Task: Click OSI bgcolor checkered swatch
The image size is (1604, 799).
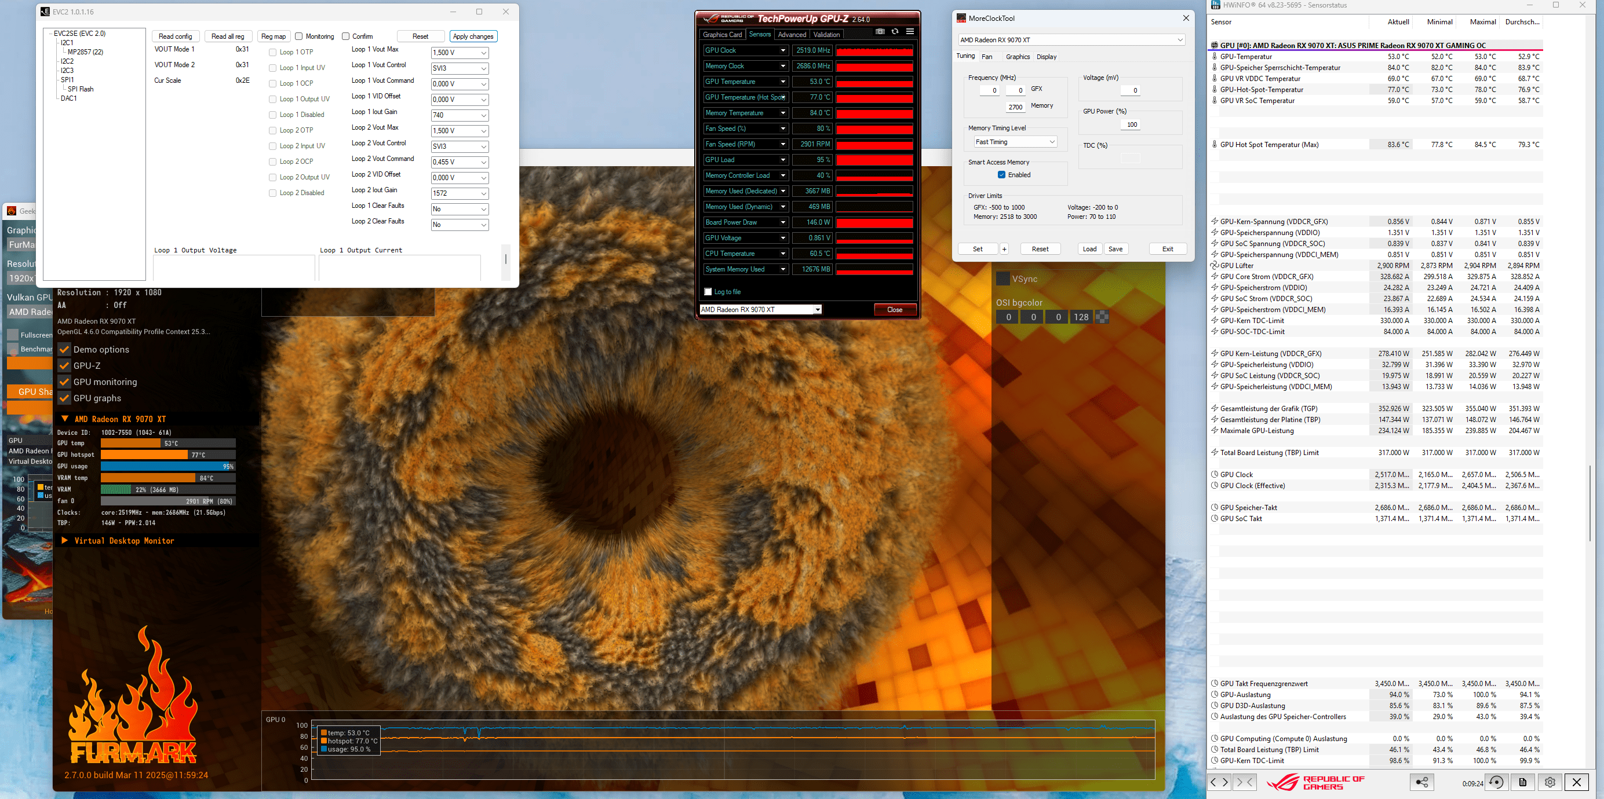Action: coord(1102,317)
